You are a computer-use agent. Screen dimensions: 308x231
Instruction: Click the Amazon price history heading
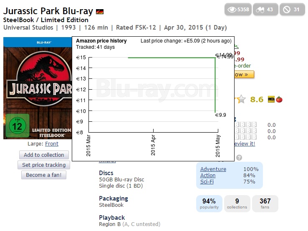pos(101,41)
